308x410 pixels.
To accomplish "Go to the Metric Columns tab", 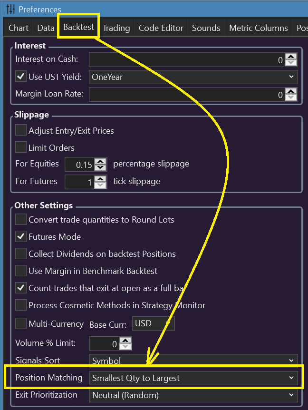I will click(259, 28).
